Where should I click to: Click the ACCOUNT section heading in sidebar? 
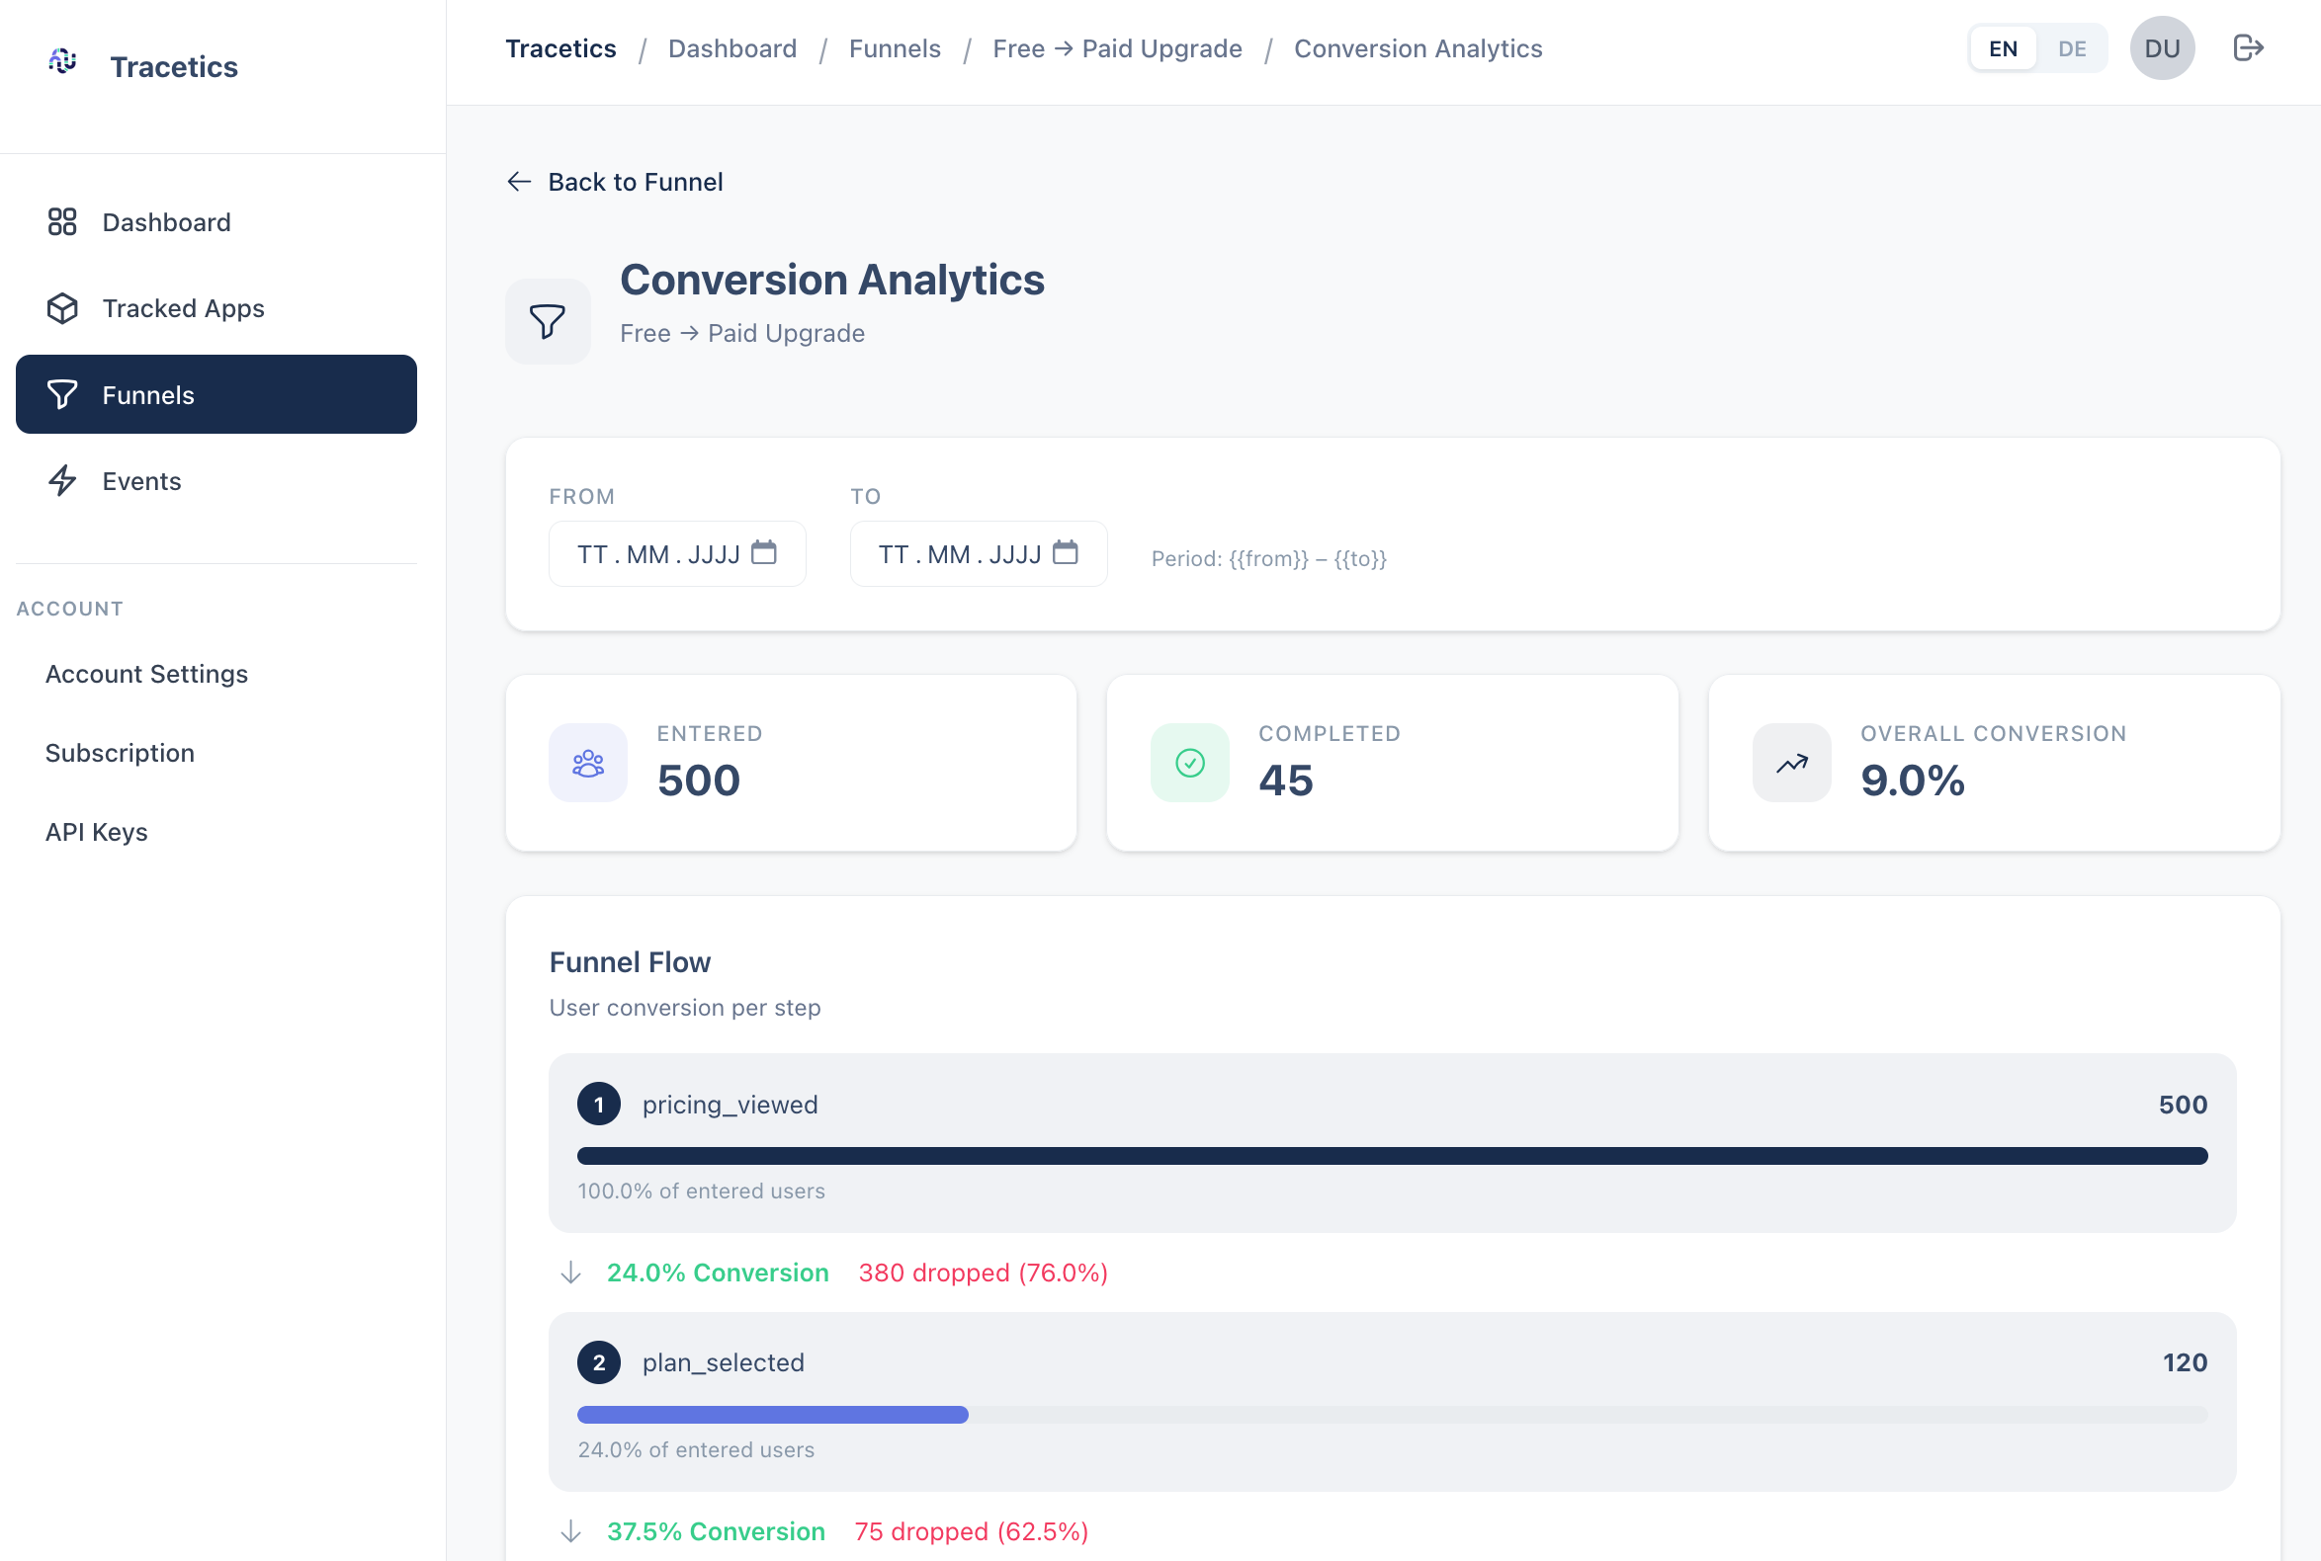click(x=70, y=609)
